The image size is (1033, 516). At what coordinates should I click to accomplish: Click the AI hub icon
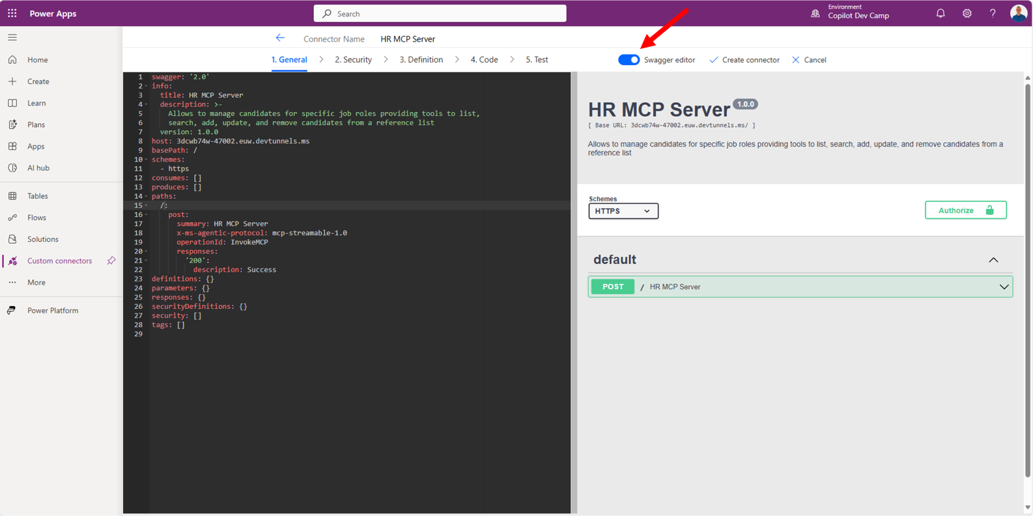pos(12,167)
